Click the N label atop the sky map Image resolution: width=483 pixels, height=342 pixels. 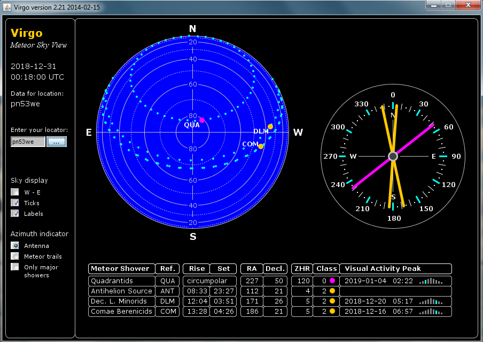tap(192, 29)
